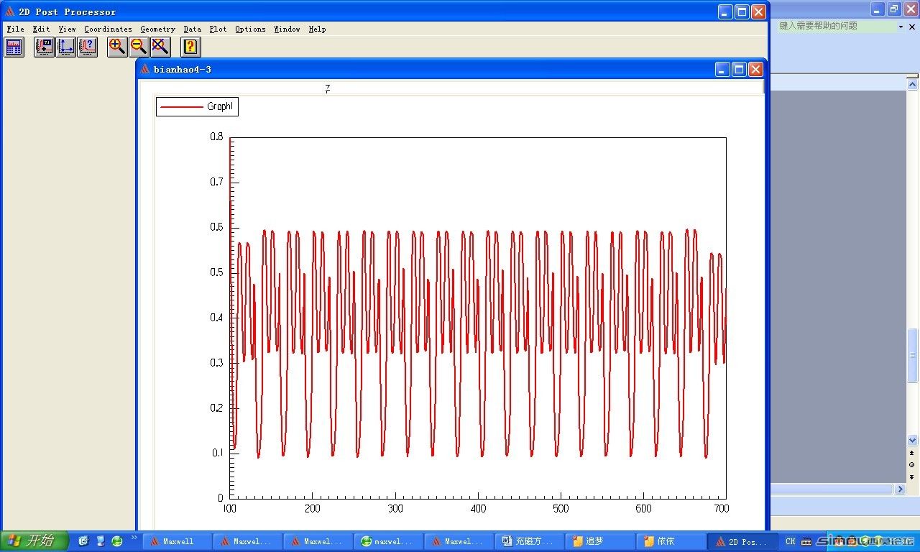
Task: Open the Data menu
Action: (x=192, y=29)
